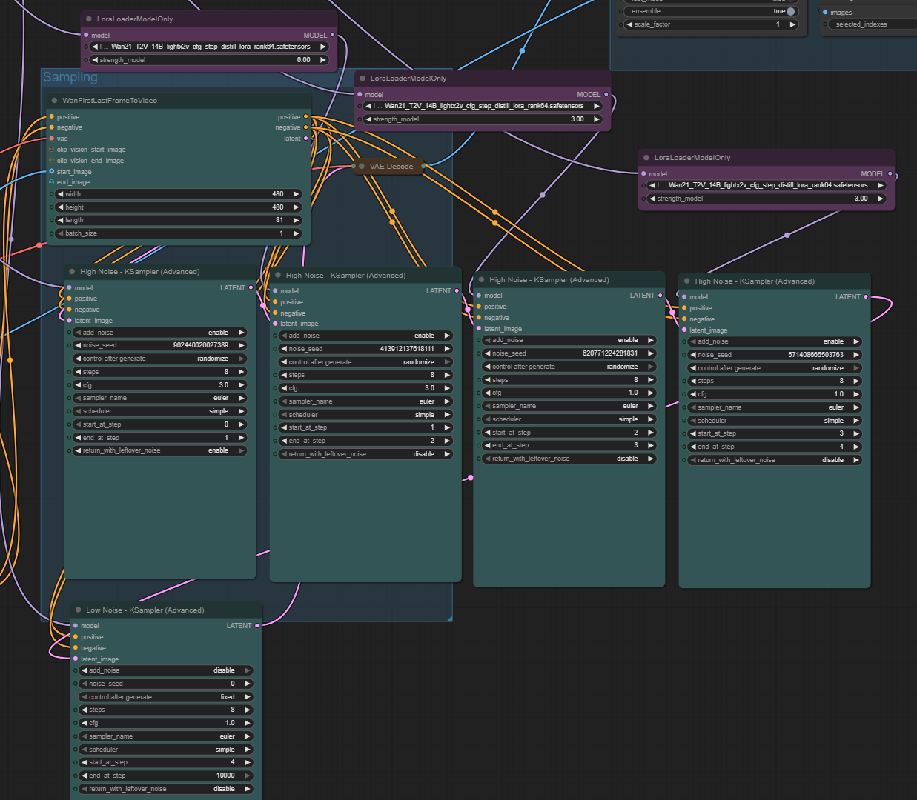Click the latent output port on WanFirstLastFrameToVideo
The width and height of the screenshot is (917, 800).
tap(305, 139)
